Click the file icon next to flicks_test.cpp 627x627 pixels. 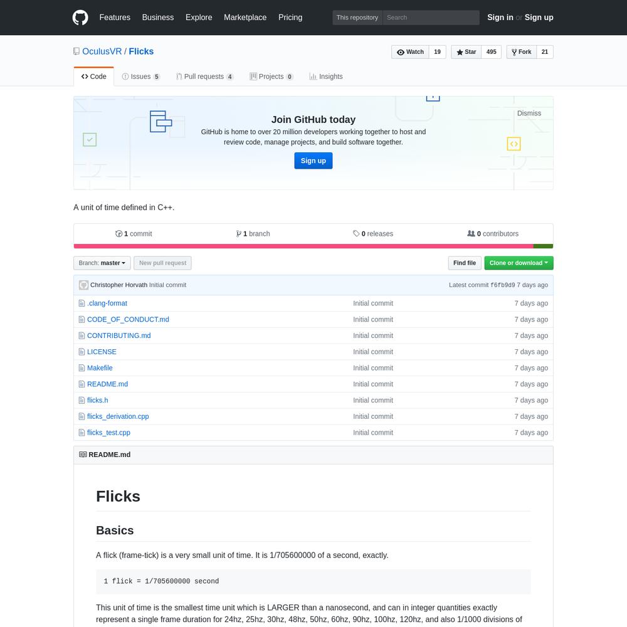(x=82, y=433)
